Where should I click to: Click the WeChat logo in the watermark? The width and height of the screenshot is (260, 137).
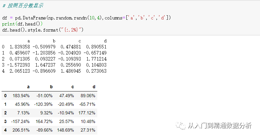[x=183, y=126]
